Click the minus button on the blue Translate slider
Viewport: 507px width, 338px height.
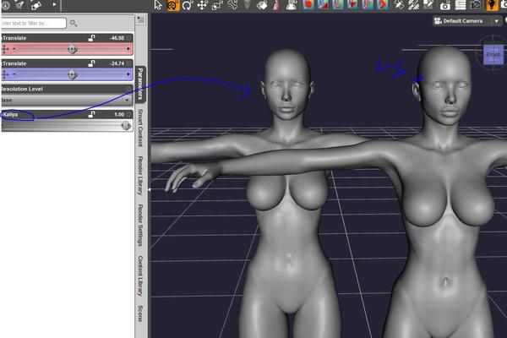point(14,74)
